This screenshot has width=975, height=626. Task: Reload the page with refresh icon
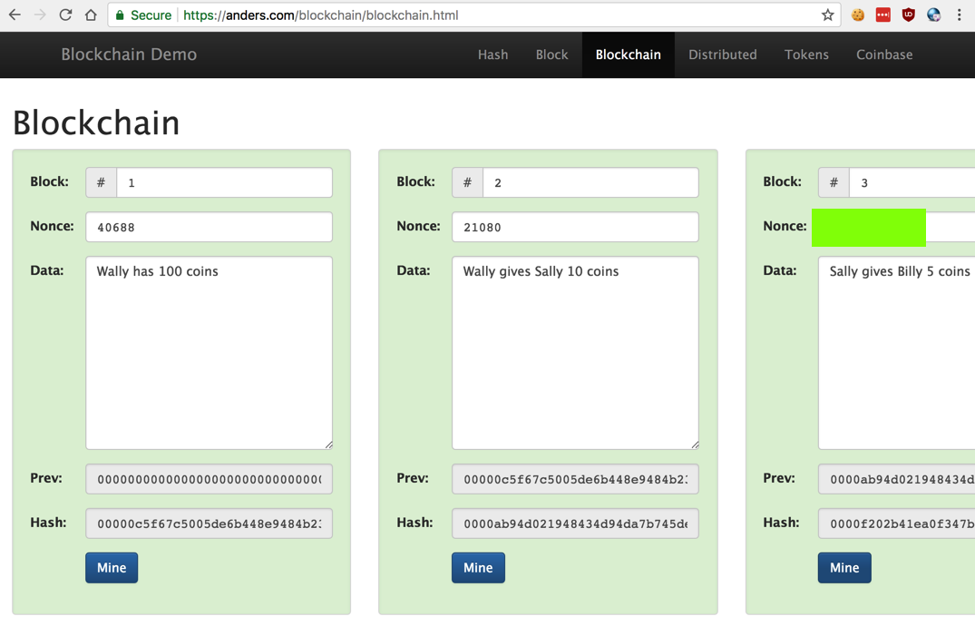coord(65,15)
